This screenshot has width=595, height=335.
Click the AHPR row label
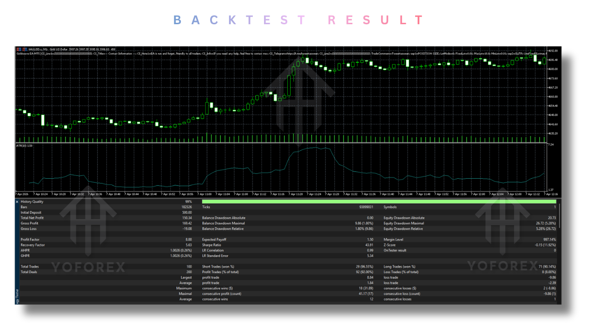(25, 250)
